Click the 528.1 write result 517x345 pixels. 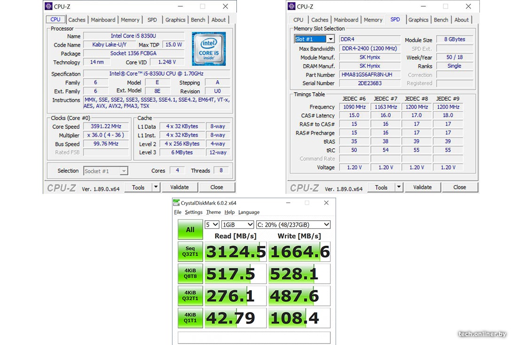click(x=299, y=273)
